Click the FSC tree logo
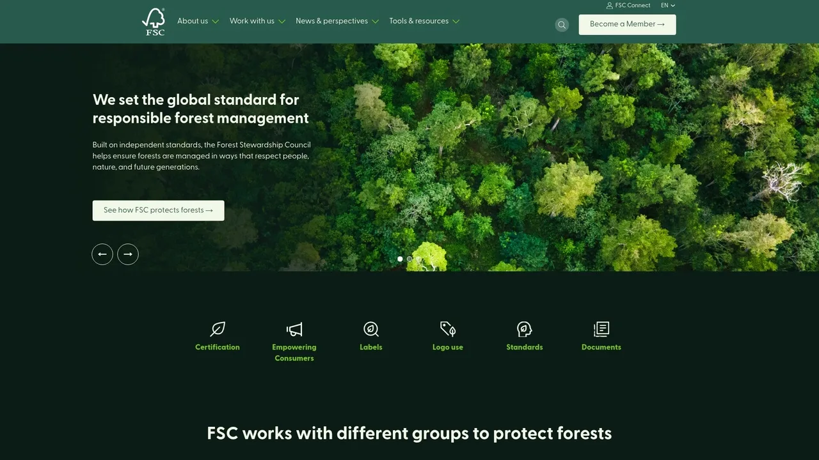This screenshot has width=819, height=460. pyautogui.click(x=154, y=22)
